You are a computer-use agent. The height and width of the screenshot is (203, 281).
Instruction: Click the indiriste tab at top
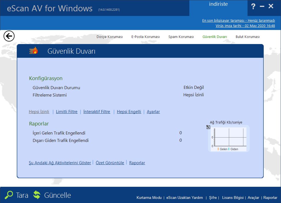(x=218, y=8)
